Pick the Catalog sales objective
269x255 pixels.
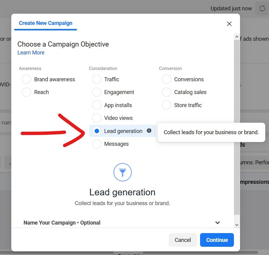(167, 92)
